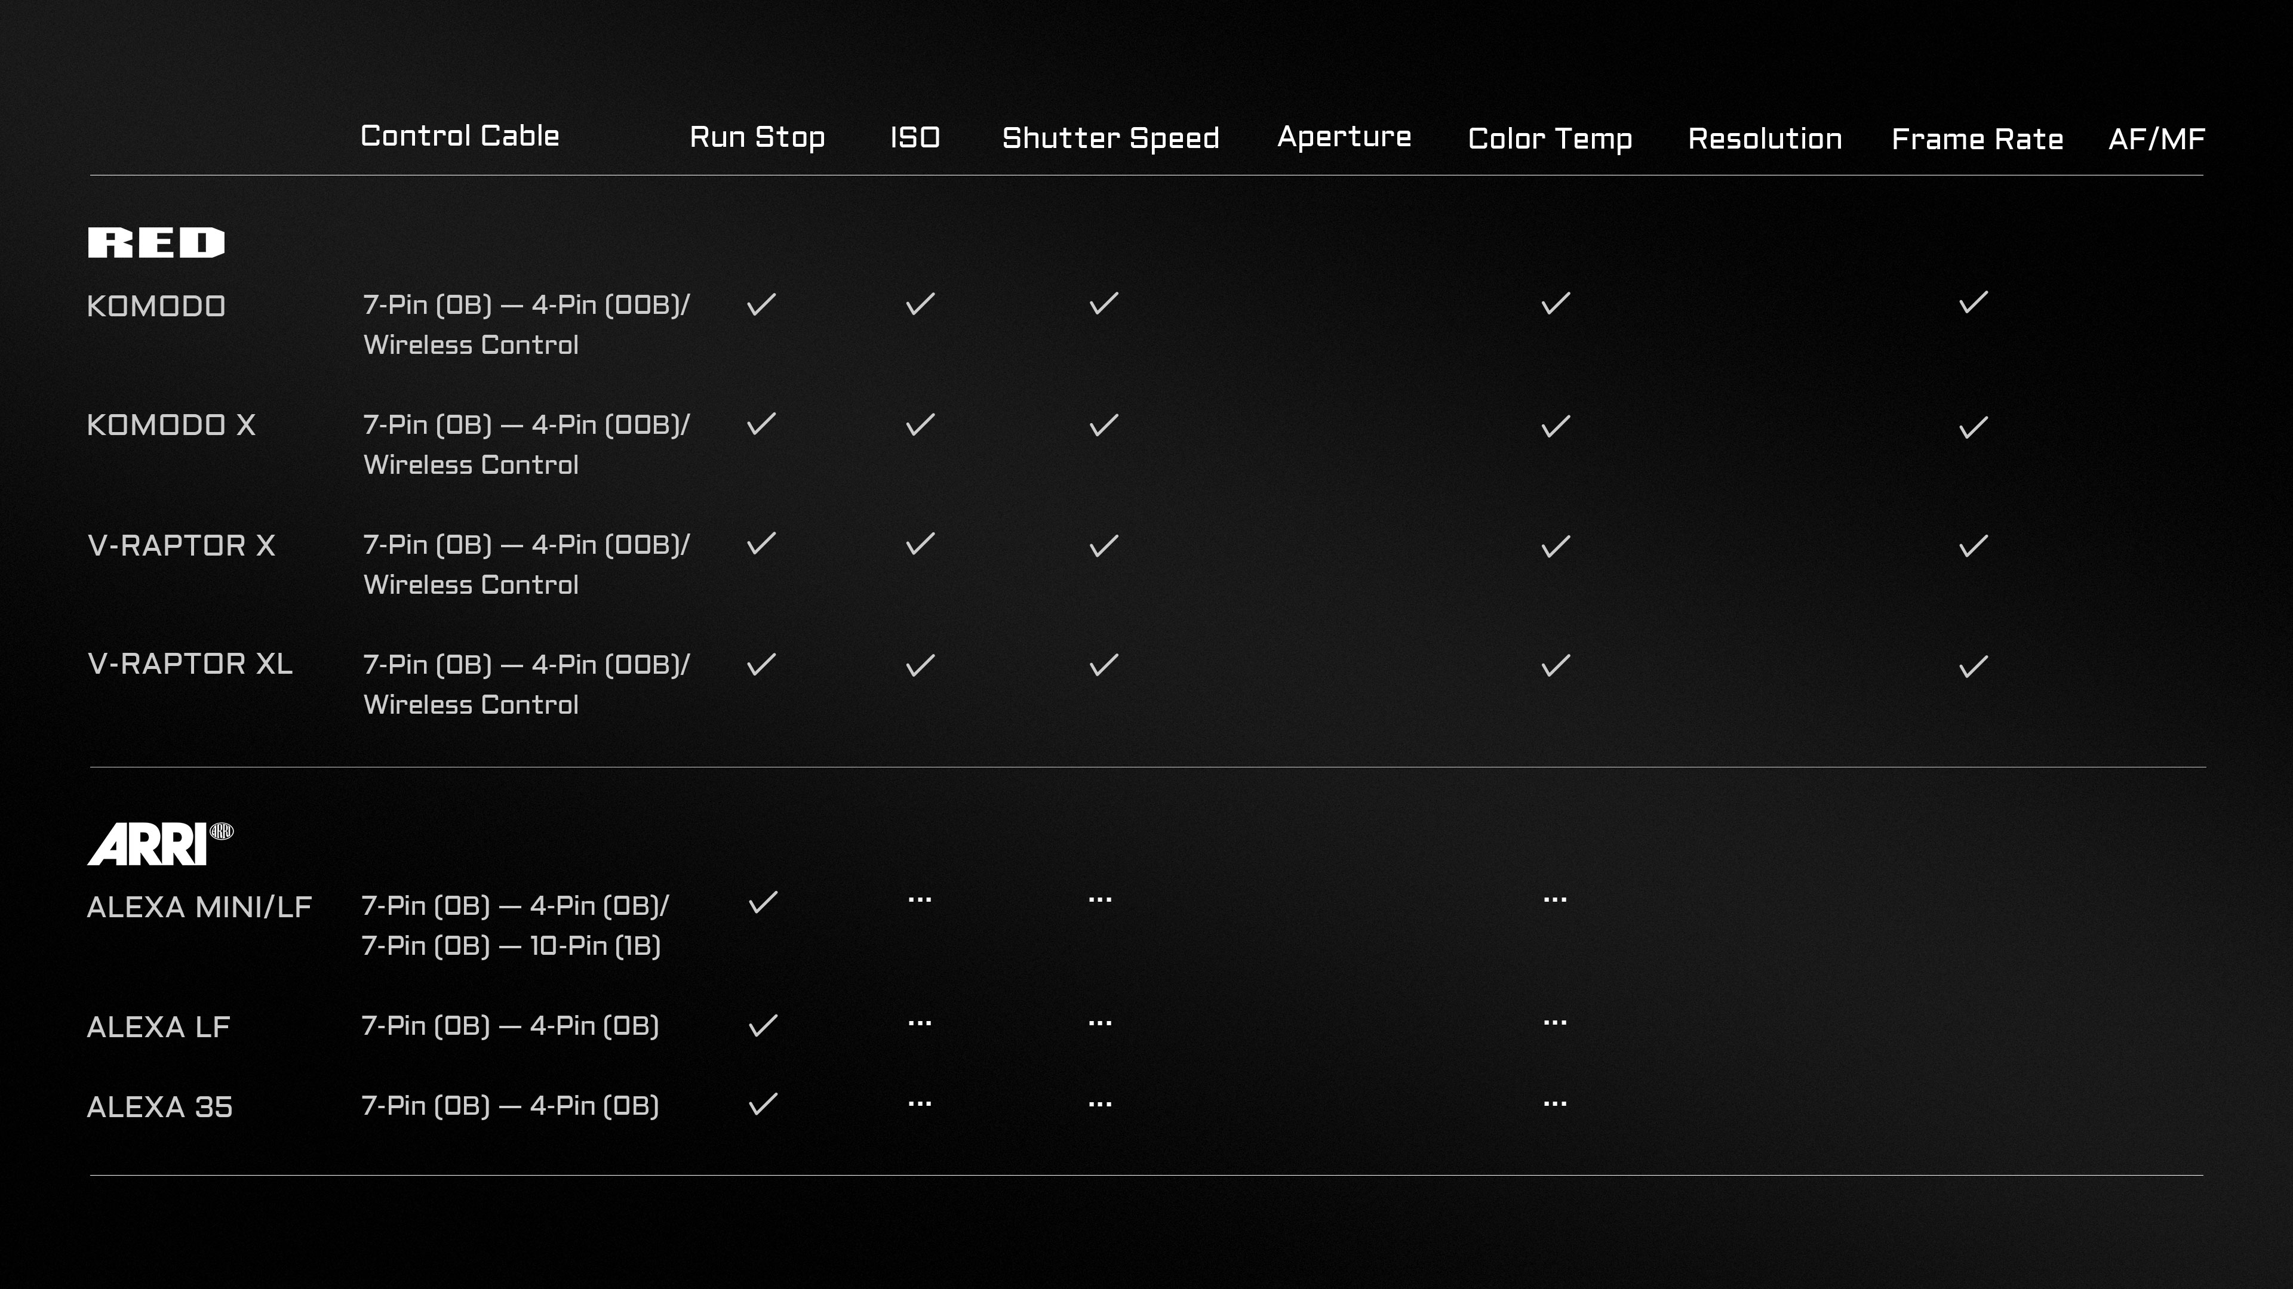
Task: Click KOMODO Frame Rate checkmark
Action: tap(1972, 303)
